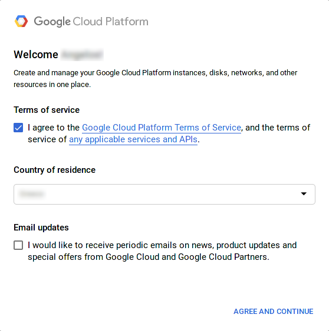
Task: Click the 'Create and manage your' description paragraph
Action: pyautogui.click(x=156, y=79)
